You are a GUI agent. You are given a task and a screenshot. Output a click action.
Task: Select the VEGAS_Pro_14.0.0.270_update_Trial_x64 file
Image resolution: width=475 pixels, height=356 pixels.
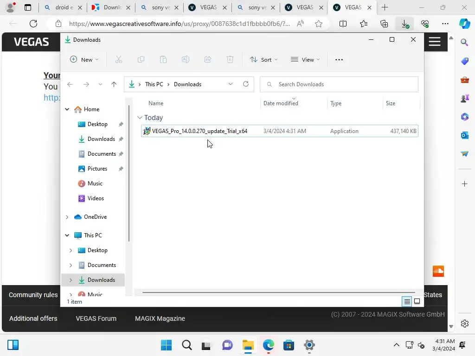[279, 131]
